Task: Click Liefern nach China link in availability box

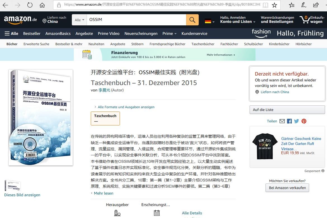Action: [275, 92]
